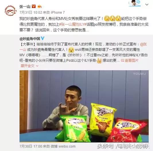Open the @张一山 mention in the repost

pyautogui.click(x=143, y=44)
